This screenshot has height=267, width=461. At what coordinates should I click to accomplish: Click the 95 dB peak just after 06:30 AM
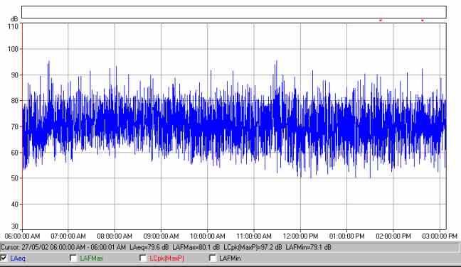(49, 62)
